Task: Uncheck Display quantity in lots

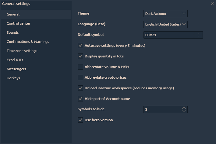Action: 80,56
